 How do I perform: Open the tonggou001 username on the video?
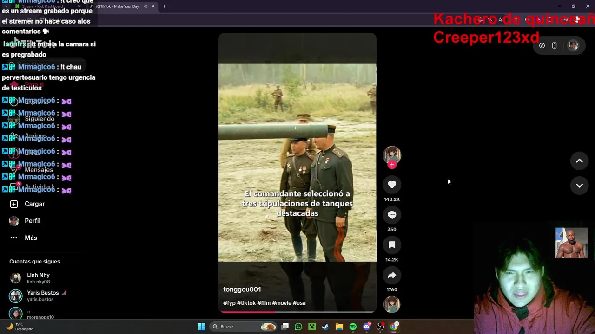point(242,289)
